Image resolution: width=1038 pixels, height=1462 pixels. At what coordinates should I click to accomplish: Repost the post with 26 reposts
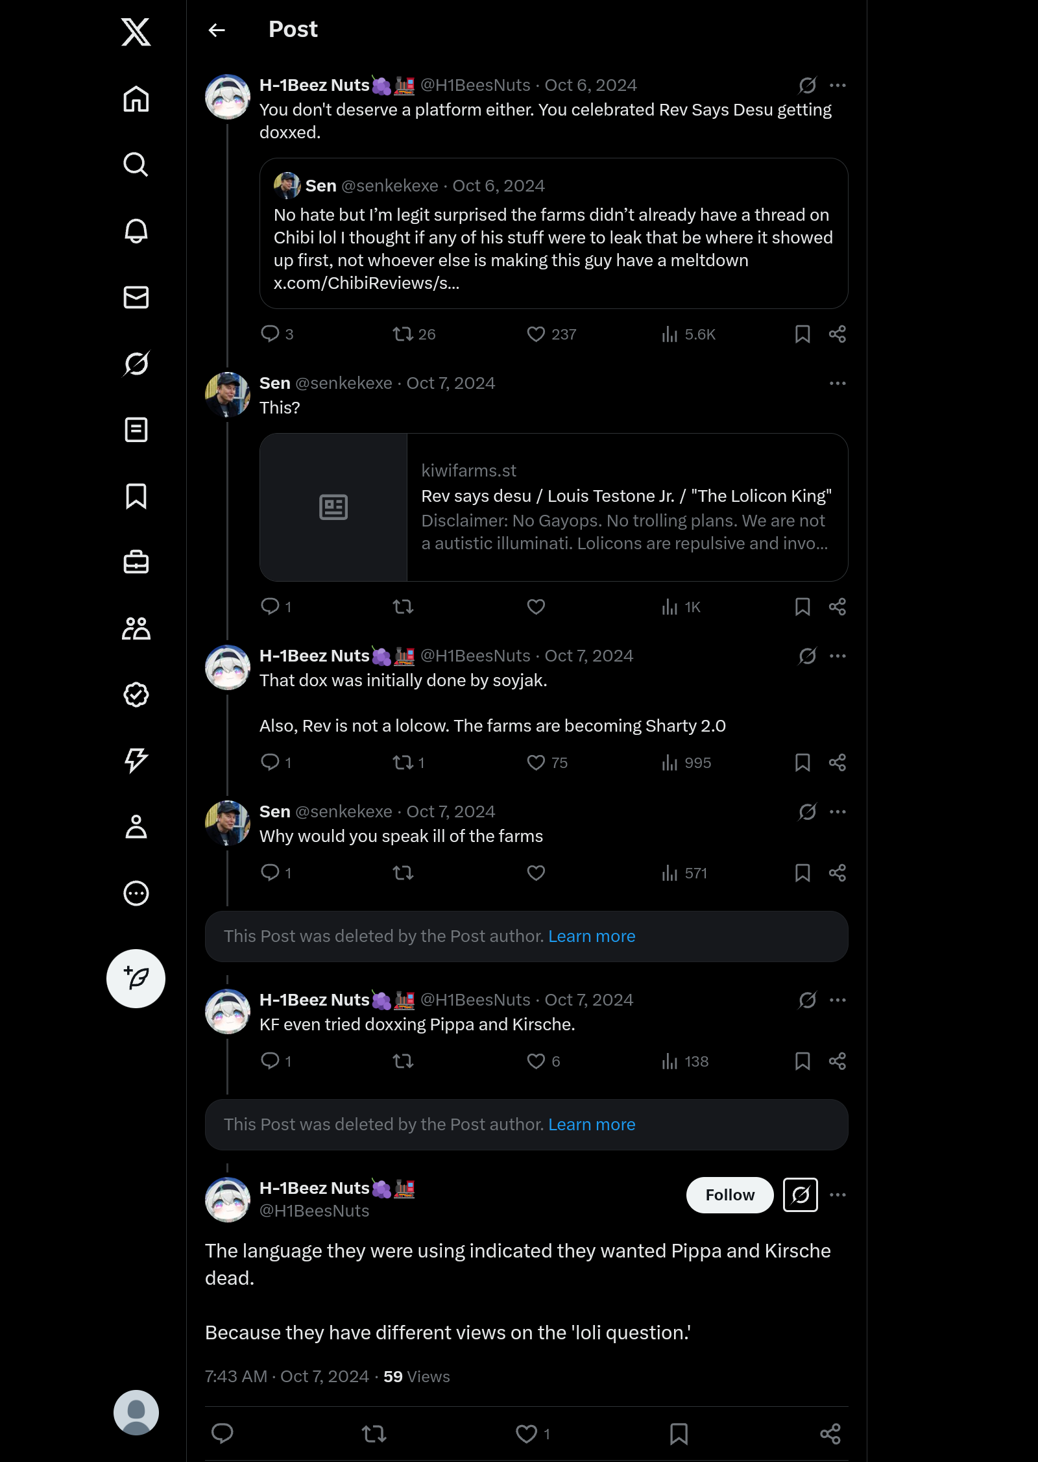403,334
